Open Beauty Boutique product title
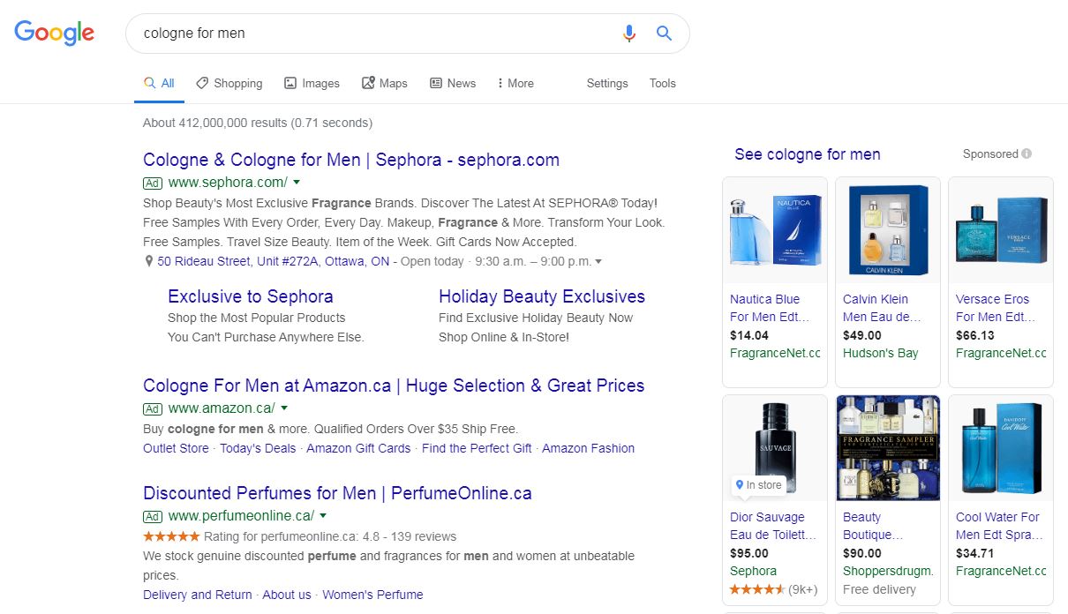The width and height of the screenshot is (1068, 614). (x=874, y=526)
